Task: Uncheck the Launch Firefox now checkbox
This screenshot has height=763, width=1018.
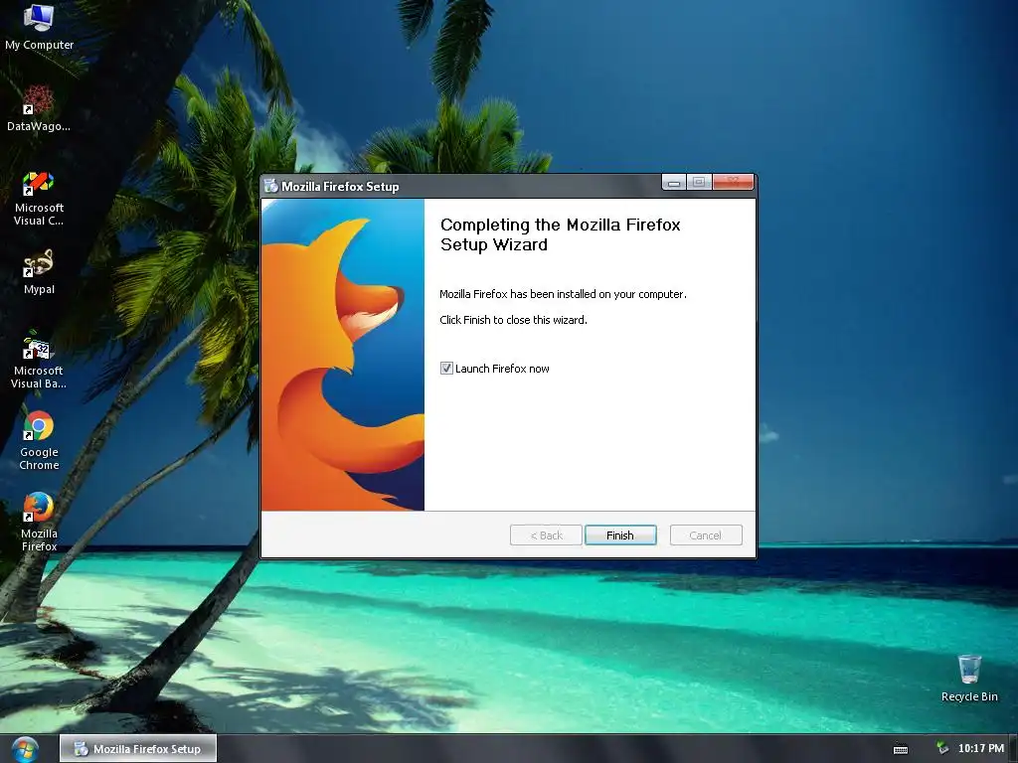Action: coord(446,369)
